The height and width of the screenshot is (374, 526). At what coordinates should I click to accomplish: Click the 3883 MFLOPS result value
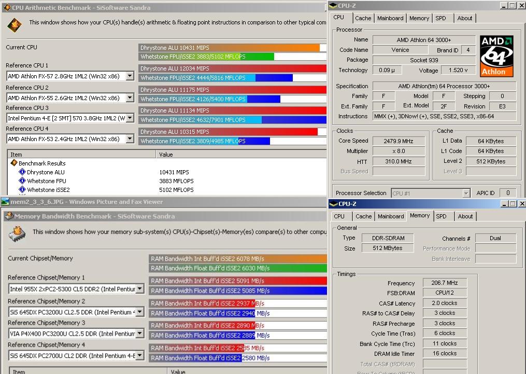coord(176,181)
